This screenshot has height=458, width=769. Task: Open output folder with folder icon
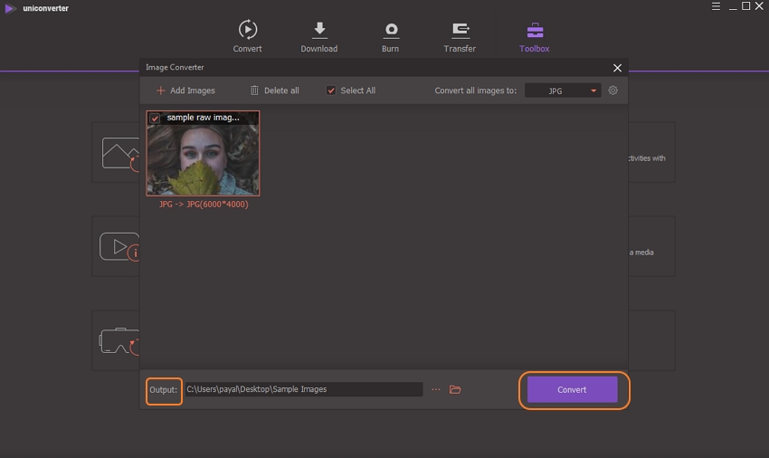[x=455, y=389]
